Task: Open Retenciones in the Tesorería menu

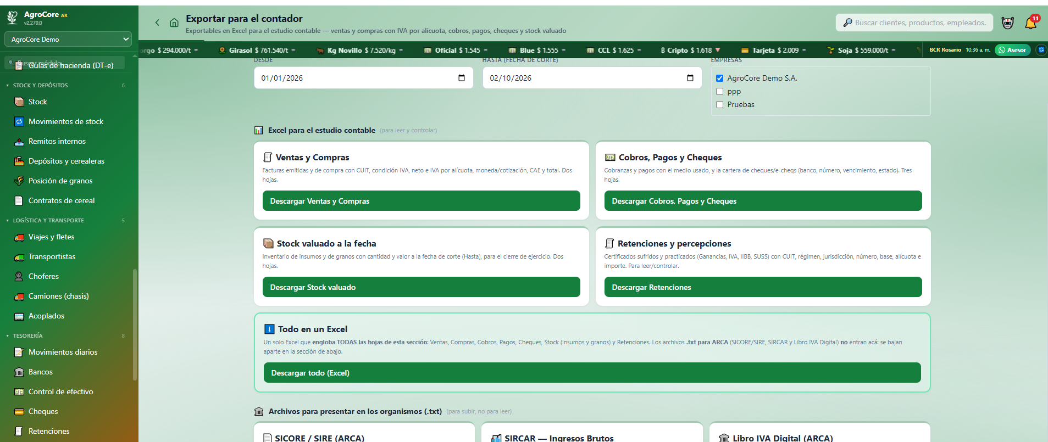Action: pyautogui.click(x=49, y=431)
